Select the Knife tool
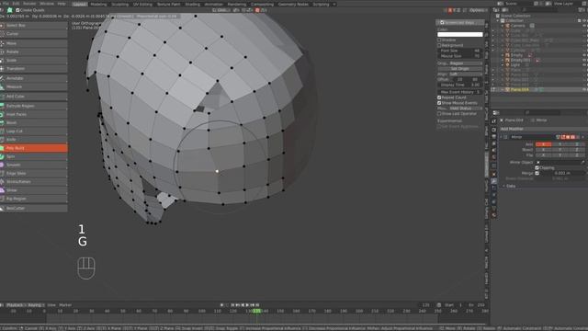588x331 pixels. pyautogui.click(x=34, y=139)
